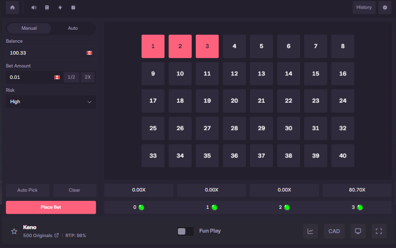
Task: Double the bet with 2X button
Action: 87,77
